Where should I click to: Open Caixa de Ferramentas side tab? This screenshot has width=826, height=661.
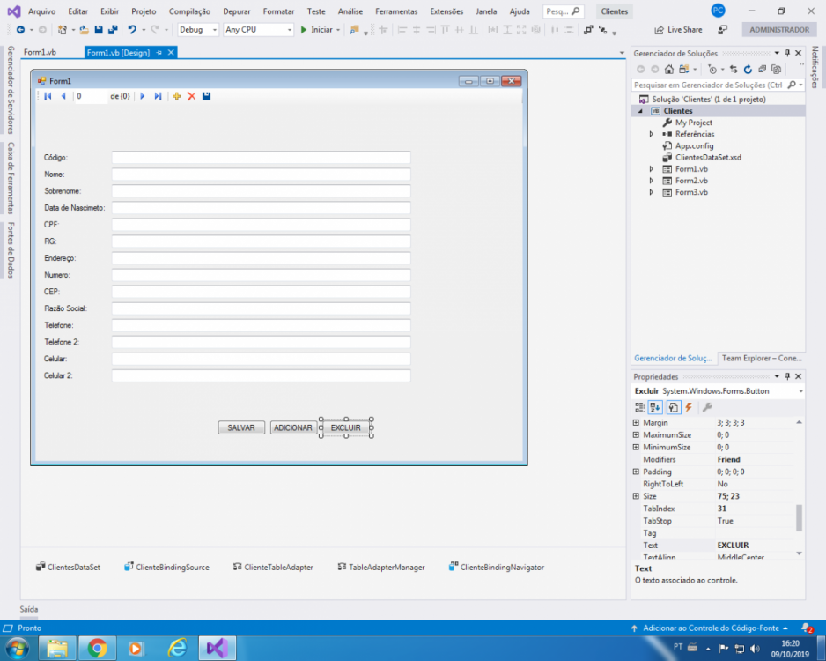click(11, 178)
